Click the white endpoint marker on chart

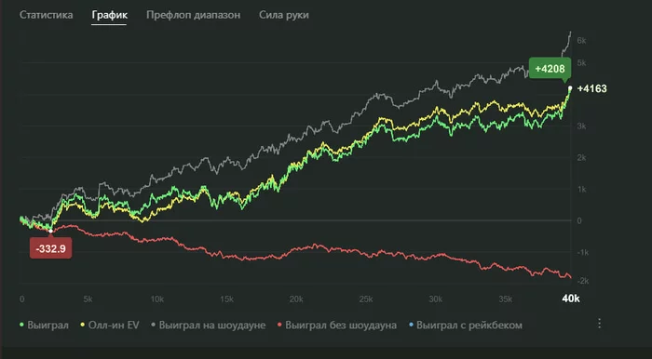click(x=570, y=88)
